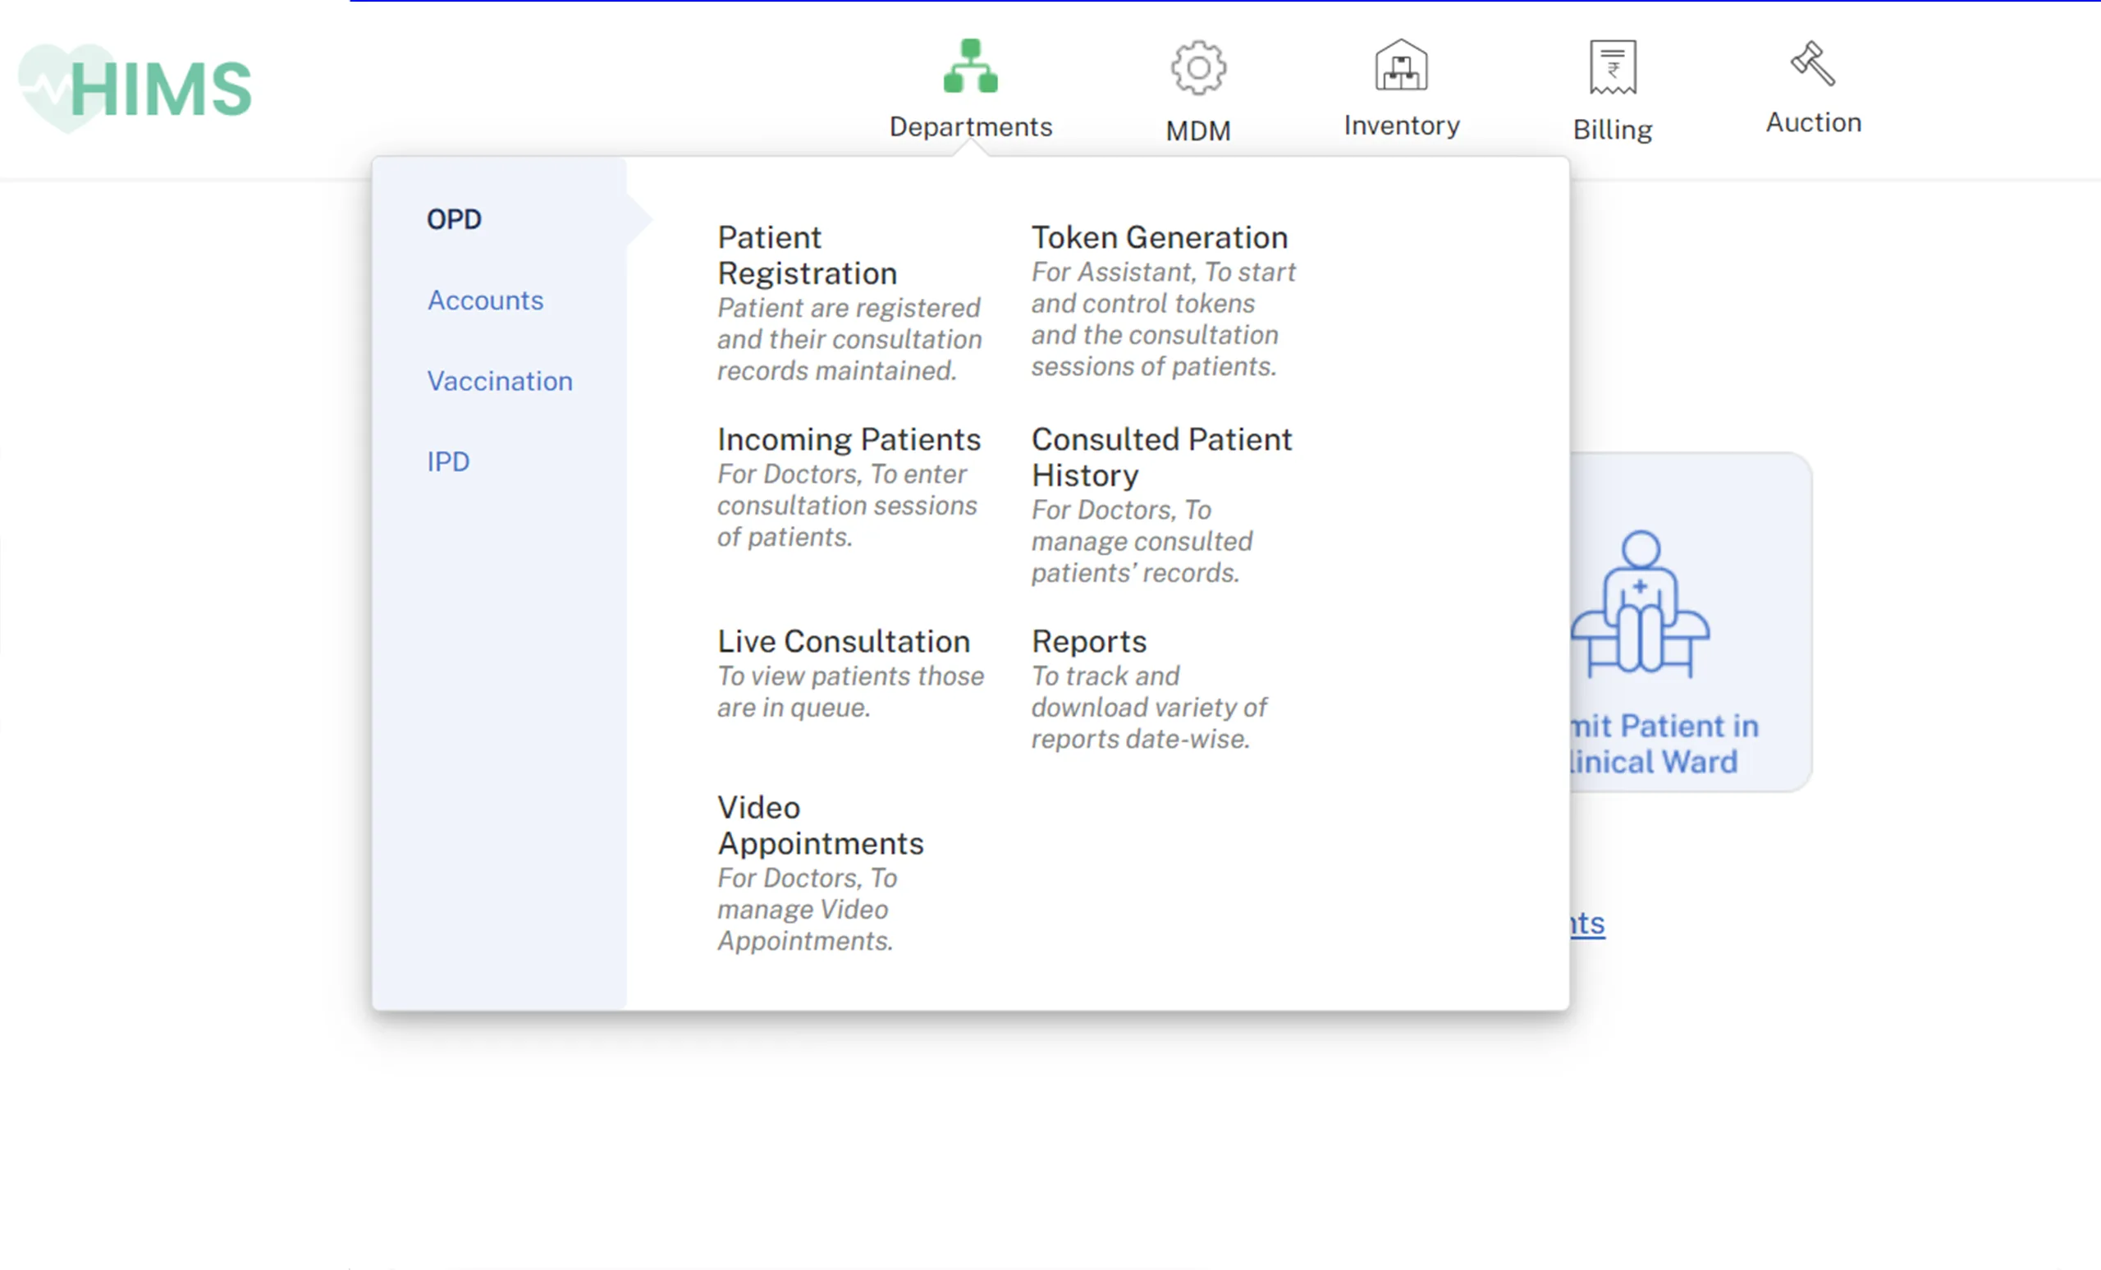2101x1270 pixels.
Task: Open Consulted Patient History
Action: click(1161, 456)
